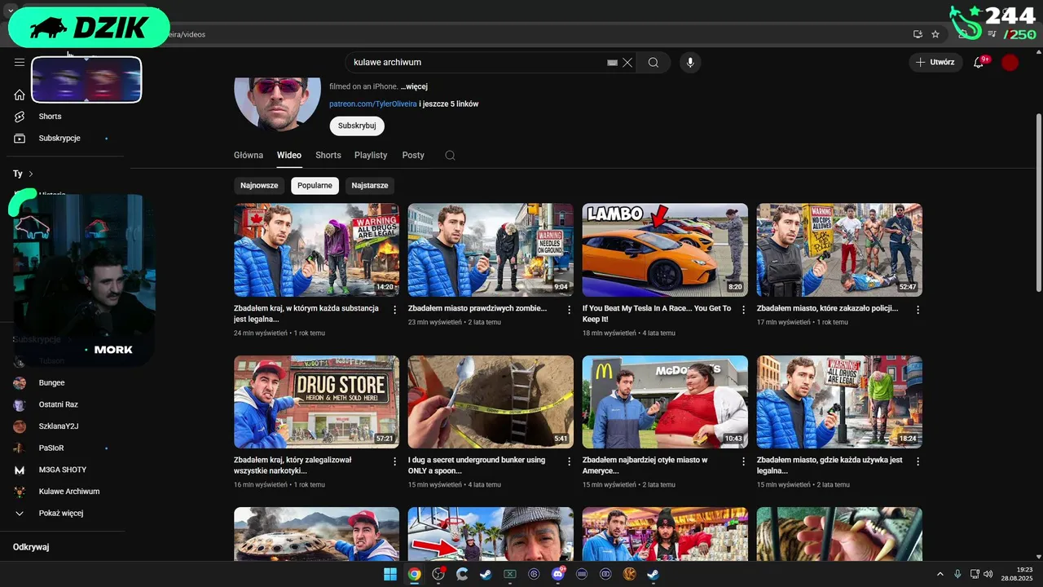Open the McDonald's 10:43 video thumbnail
Viewport: 1043px width, 587px height.
pyautogui.click(x=665, y=402)
